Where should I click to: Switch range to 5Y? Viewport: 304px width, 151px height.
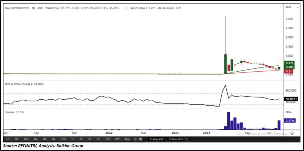click(x=98, y=139)
